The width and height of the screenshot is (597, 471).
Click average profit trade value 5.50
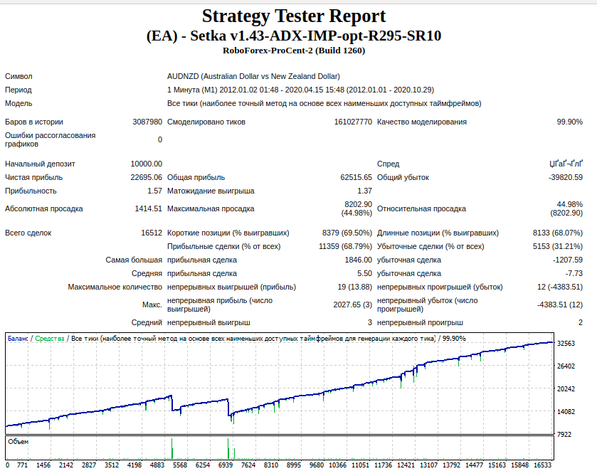coord(364,273)
